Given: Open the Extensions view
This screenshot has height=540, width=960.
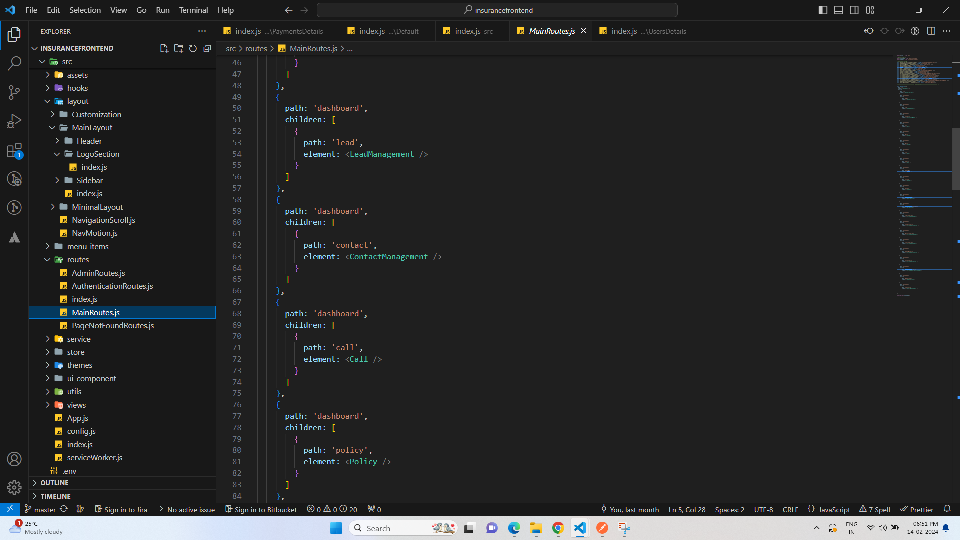Looking at the screenshot, I should (x=14, y=150).
